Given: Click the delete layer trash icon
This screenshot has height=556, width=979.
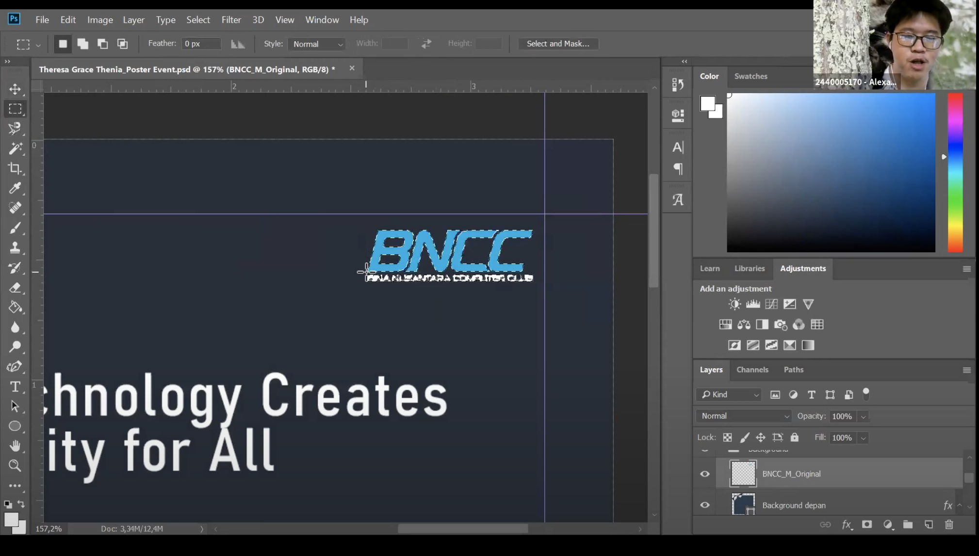Looking at the screenshot, I should (x=949, y=524).
